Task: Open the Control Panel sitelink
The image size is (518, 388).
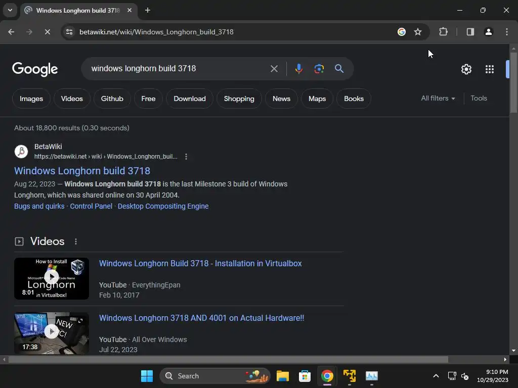Action: tap(91, 206)
